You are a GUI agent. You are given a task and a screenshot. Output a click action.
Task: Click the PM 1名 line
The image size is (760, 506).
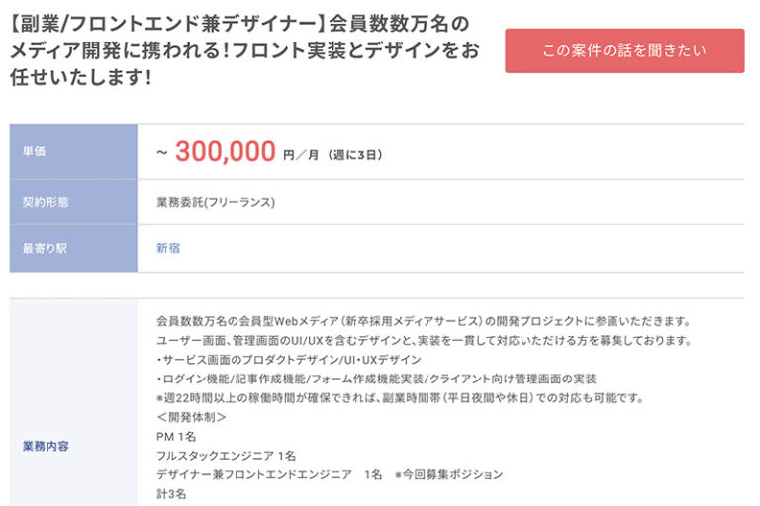[x=176, y=436]
